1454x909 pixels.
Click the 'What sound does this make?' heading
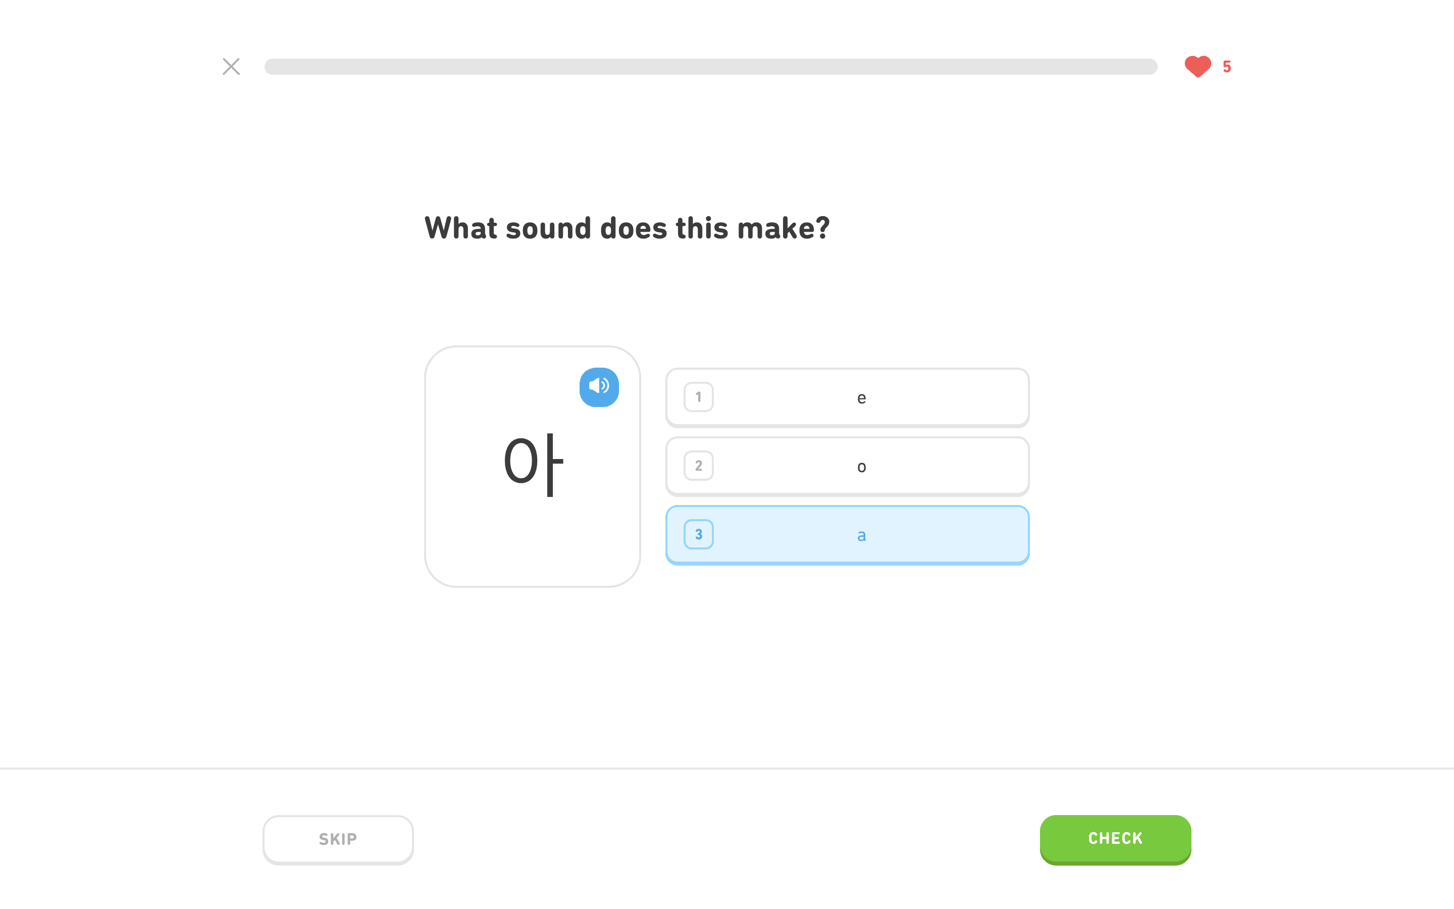pyautogui.click(x=627, y=228)
